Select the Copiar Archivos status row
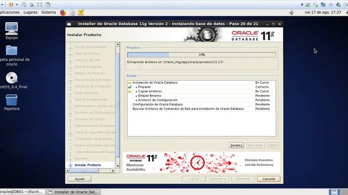Viewport: 348px width, 195px height. 201,92
